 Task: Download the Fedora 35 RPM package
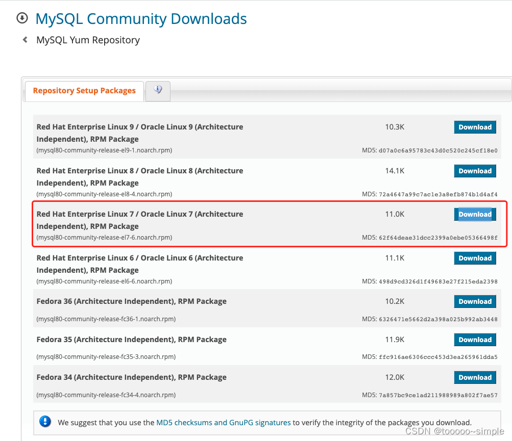point(475,340)
